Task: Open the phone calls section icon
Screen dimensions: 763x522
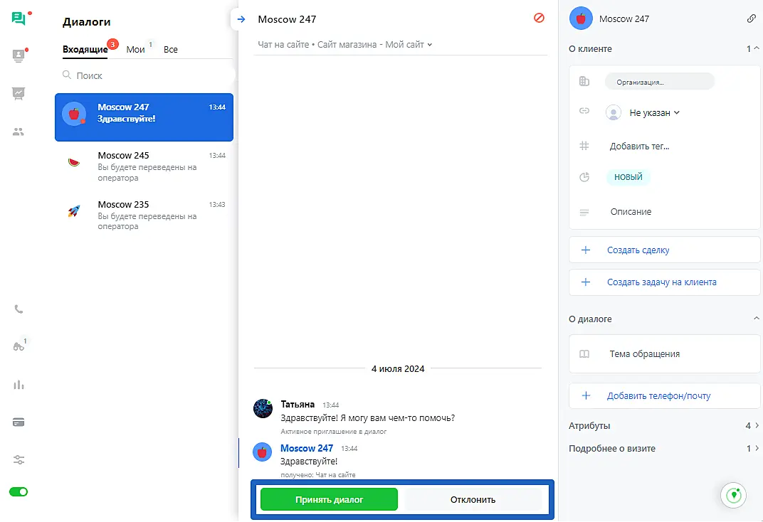Action: point(19,309)
